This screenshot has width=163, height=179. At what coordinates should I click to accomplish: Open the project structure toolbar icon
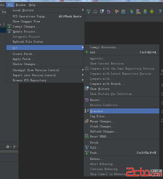124,11
